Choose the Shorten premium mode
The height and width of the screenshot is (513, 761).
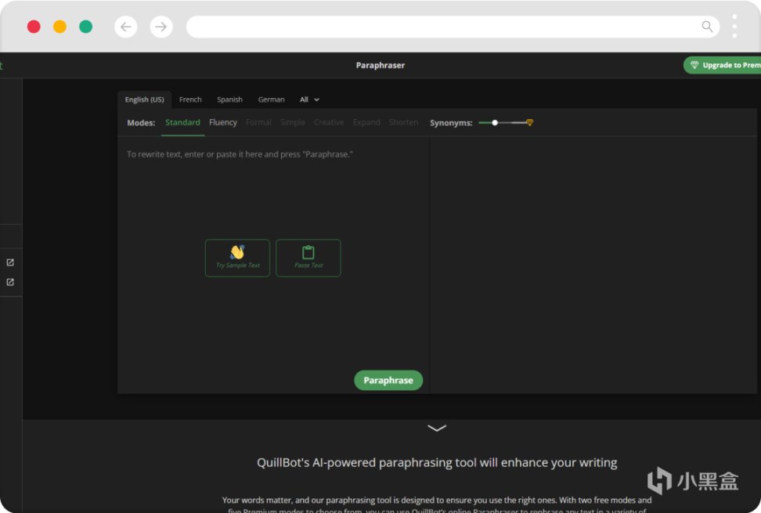(x=403, y=122)
